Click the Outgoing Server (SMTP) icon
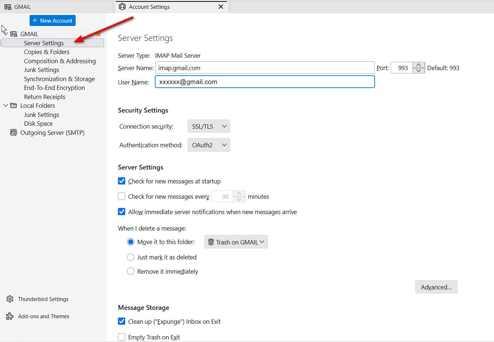This screenshot has width=494, height=342. [x=14, y=133]
